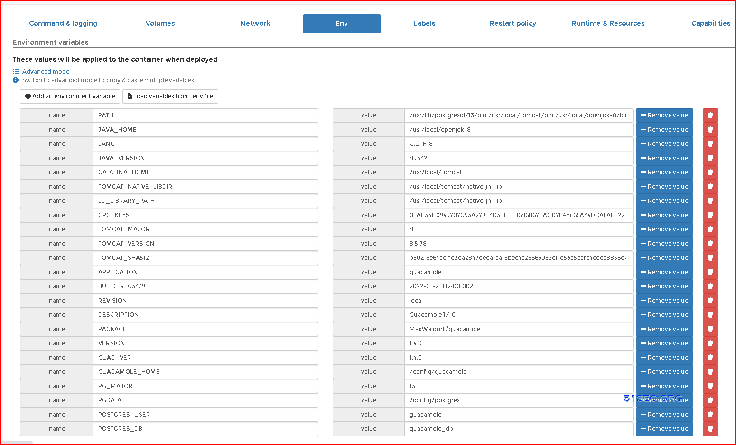Viewport: 736px width, 445px height.
Task: Trash the POSTGRES_DB variable
Action: (710, 429)
